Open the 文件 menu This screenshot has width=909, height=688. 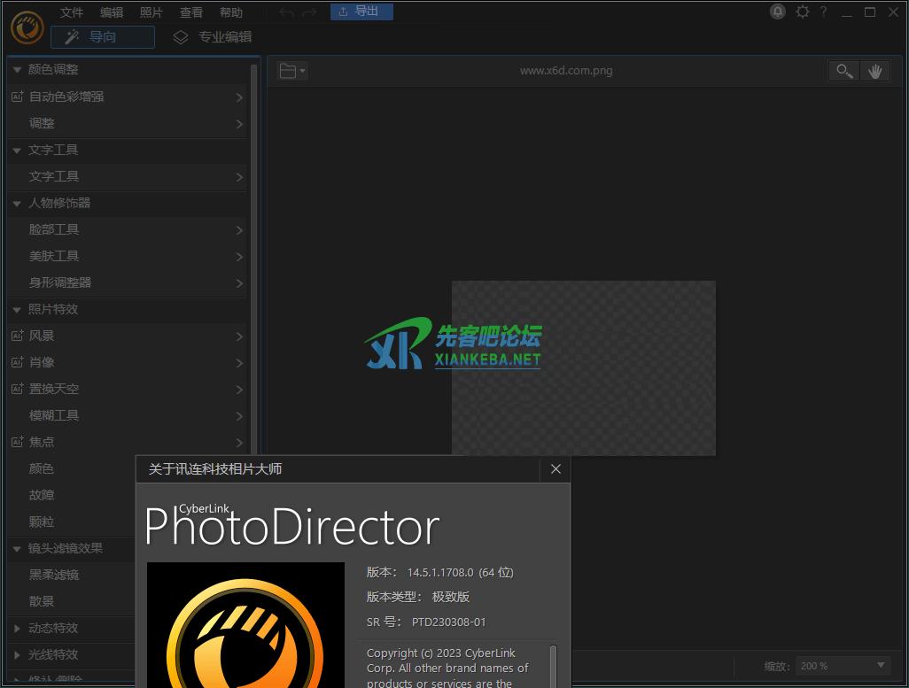pyautogui.click(x=71, y=12)
